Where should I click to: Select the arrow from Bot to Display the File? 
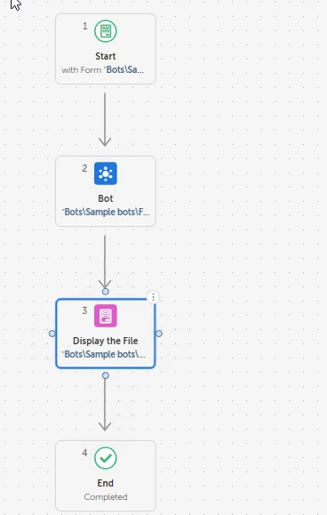[x=105, y=262]
